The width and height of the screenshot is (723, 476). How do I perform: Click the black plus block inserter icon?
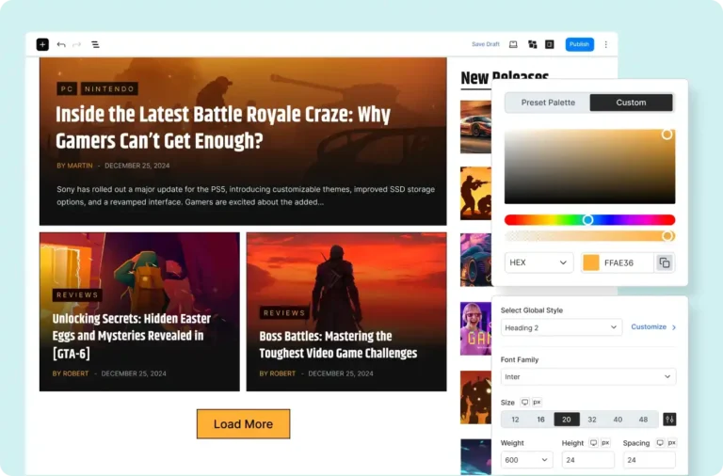point(42,44)
